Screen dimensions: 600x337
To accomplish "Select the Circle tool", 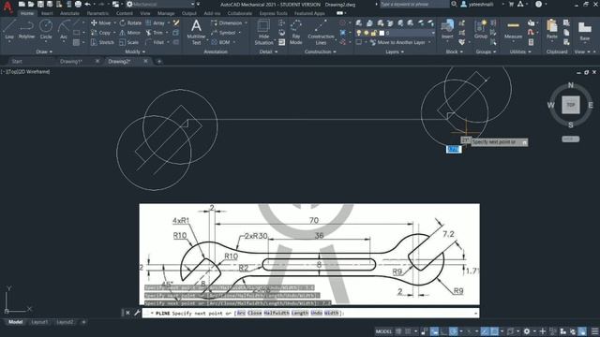I will [46, 29].
